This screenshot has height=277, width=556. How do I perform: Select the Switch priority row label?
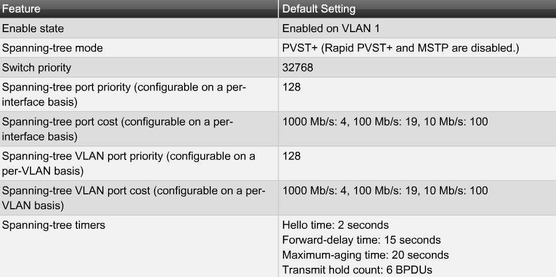tap(37, 67)
